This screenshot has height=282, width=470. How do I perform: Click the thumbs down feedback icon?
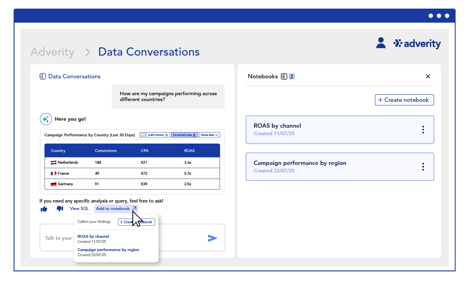(x=60, y=208)
